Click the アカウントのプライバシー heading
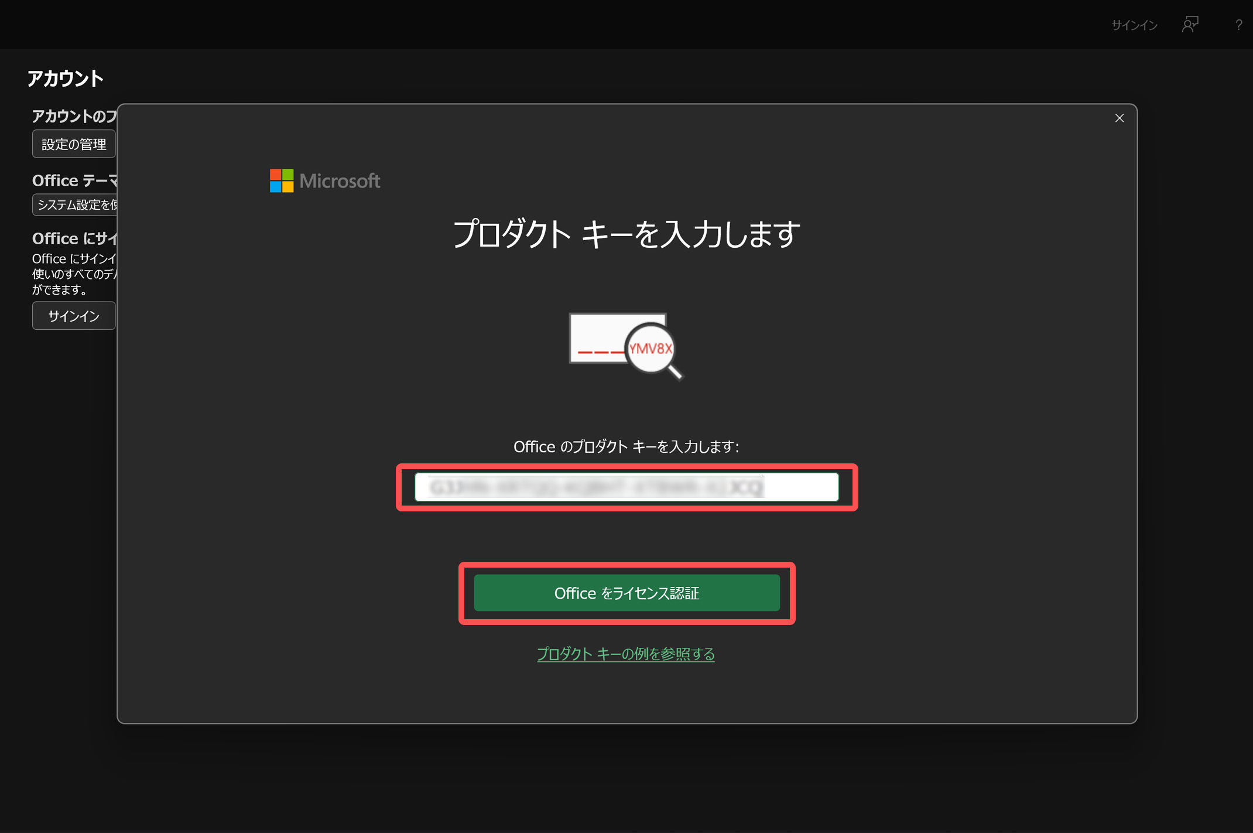The height and width of the screenshot is (833, 1253). (x=74, y=117)
